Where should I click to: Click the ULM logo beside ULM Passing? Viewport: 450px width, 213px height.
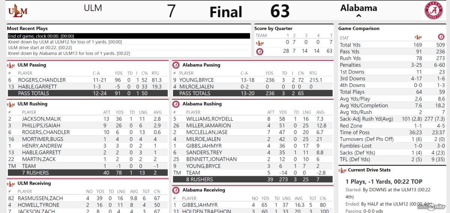tap(11, 65)
